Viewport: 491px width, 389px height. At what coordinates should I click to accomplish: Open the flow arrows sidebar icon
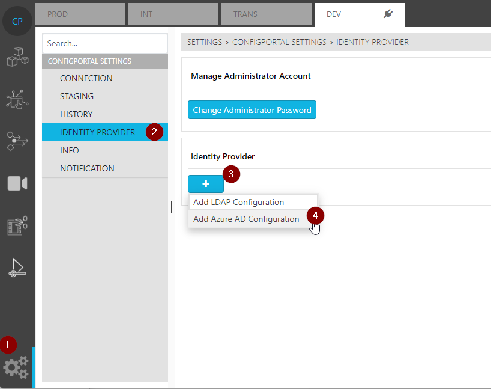point(17,141)
